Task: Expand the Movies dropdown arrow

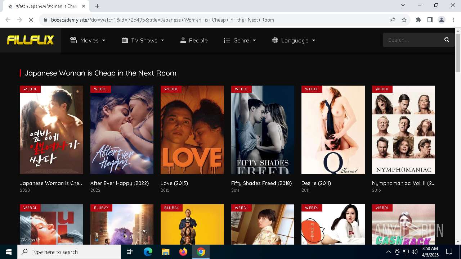Action: pos(104,41)
